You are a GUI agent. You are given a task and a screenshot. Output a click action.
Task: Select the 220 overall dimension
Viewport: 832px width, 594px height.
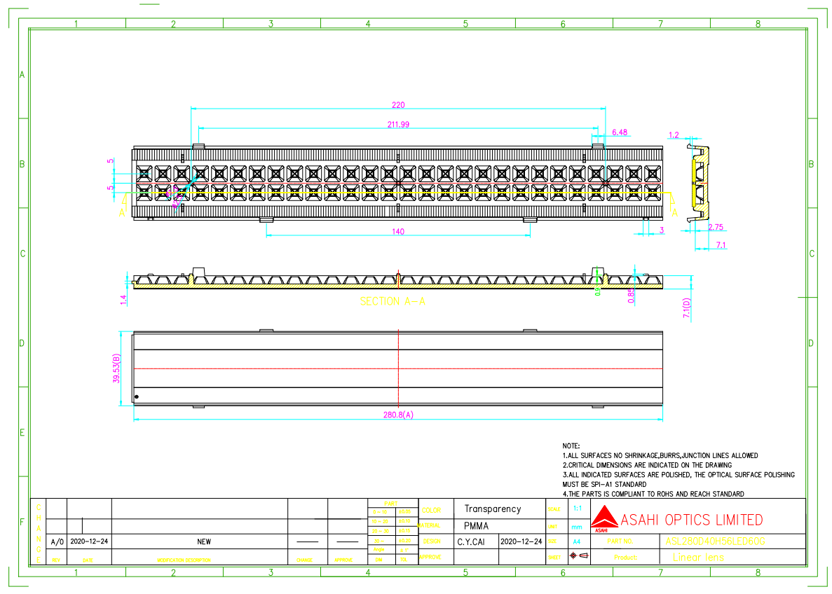[x=398, y=105]
